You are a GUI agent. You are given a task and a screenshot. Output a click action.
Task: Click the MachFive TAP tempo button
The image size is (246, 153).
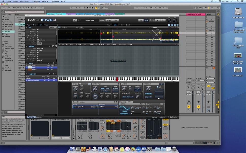point(141,20)
